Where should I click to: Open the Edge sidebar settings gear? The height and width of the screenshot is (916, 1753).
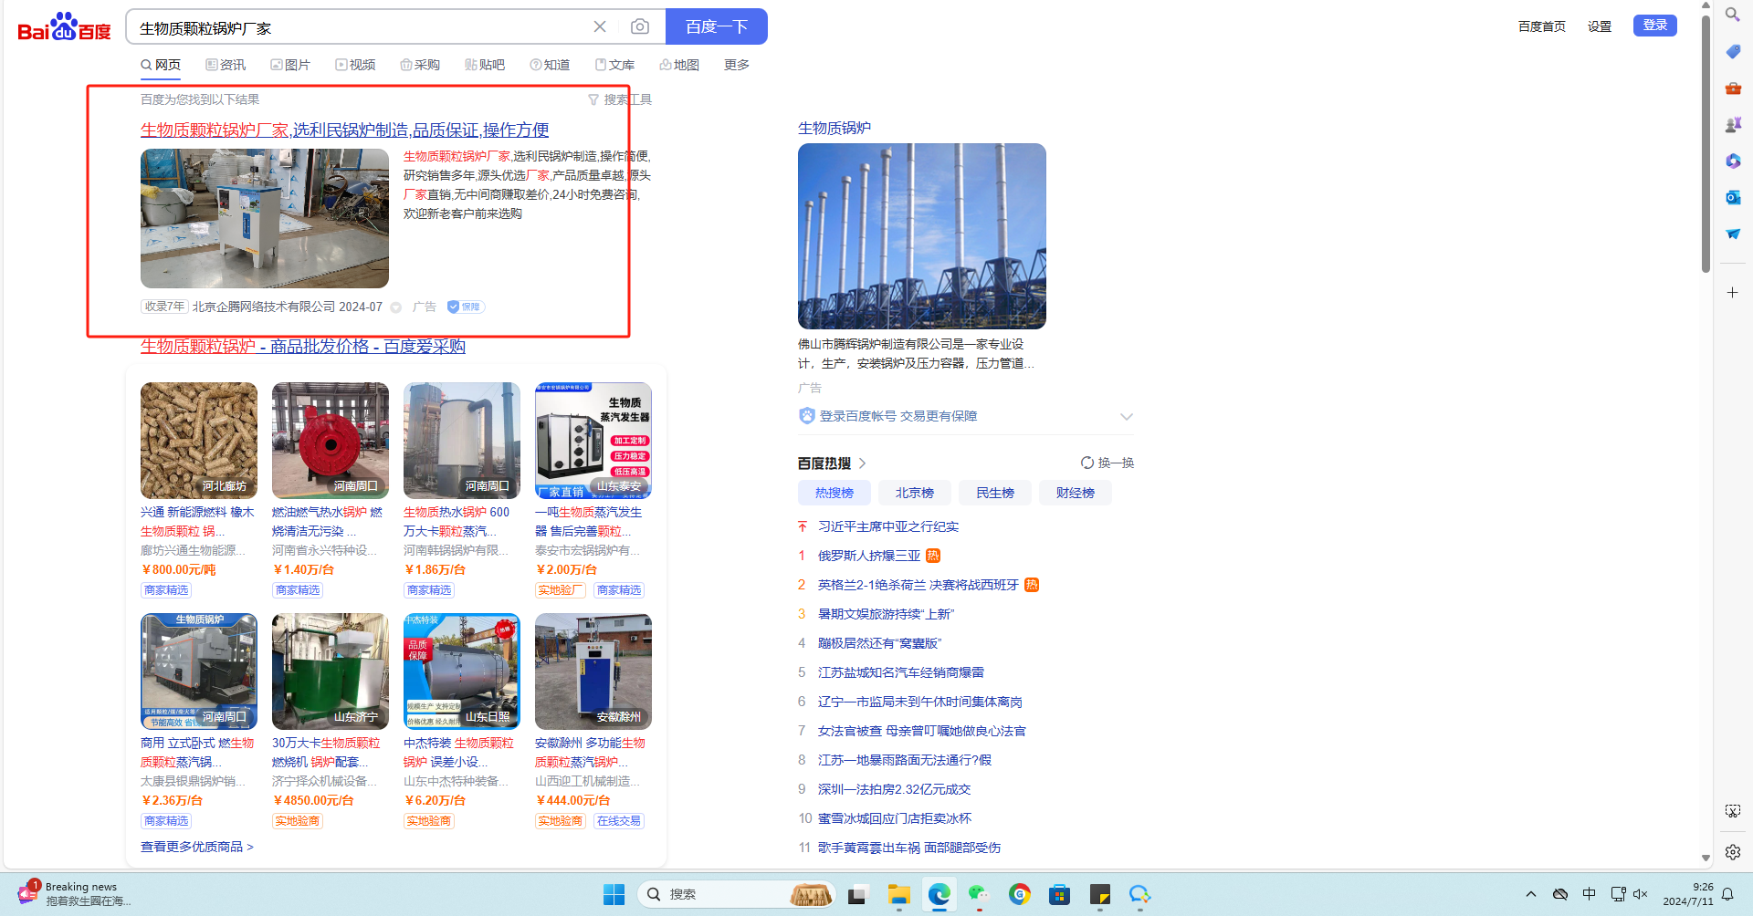tap(1732, 851)
